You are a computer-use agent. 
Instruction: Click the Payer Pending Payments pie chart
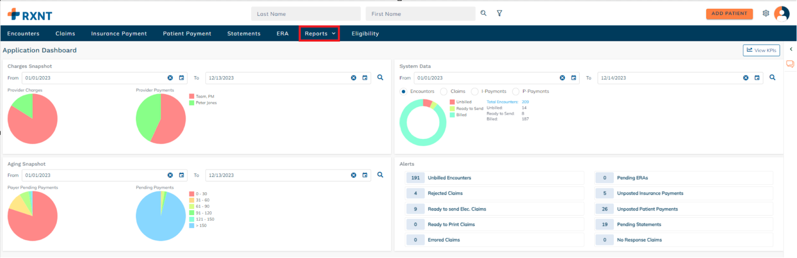[32, 216]
